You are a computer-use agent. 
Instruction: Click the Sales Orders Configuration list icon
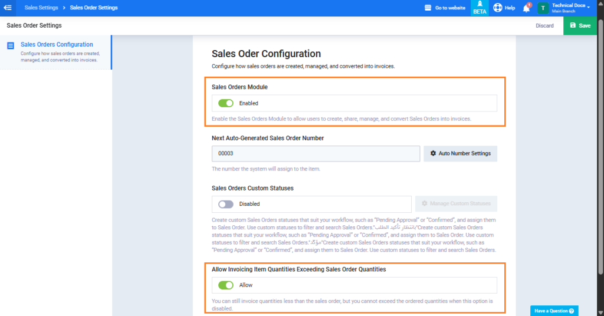point(11,46)
